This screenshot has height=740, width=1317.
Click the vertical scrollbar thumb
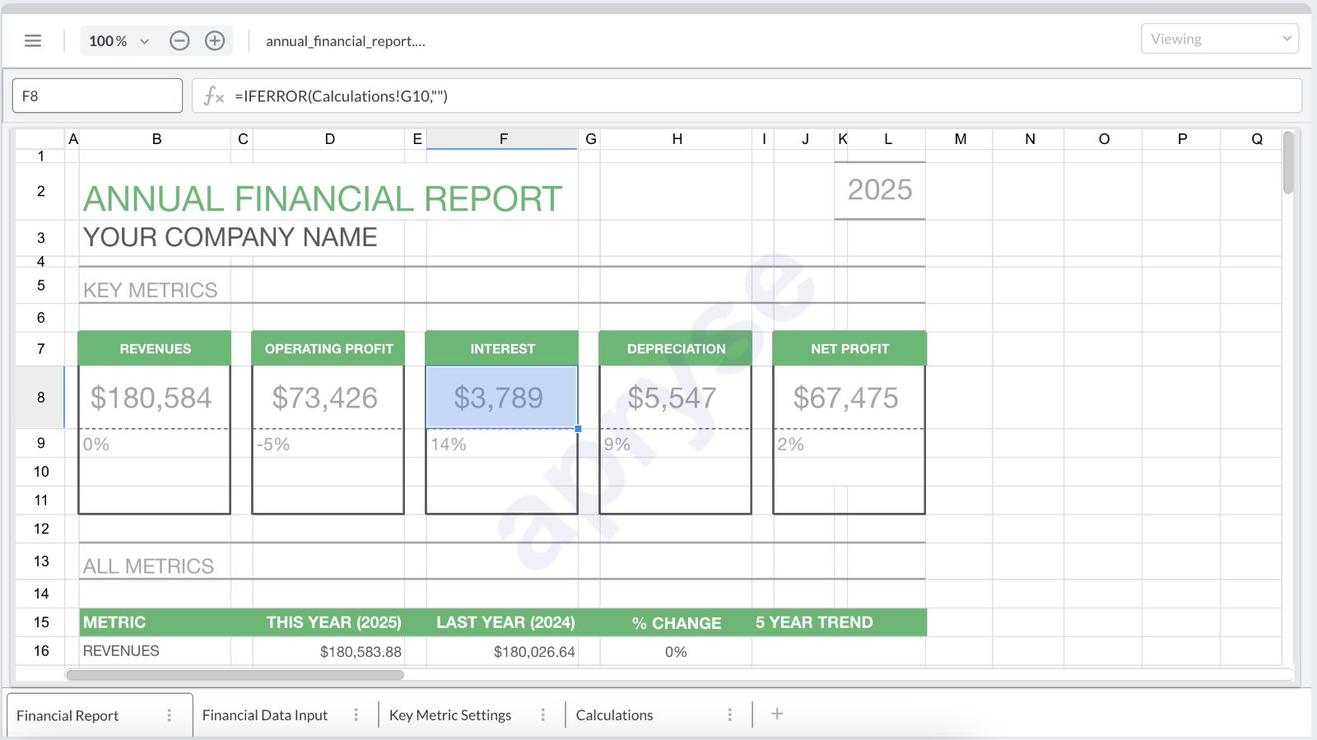1288,163
